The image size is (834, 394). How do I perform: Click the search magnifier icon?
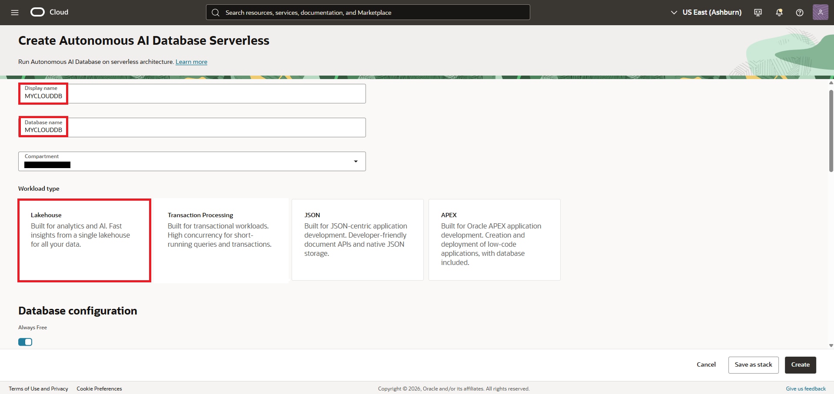click(216, 13)
